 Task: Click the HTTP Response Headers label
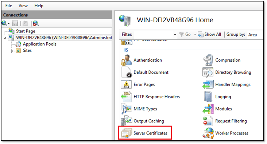(x=156, y=97)
